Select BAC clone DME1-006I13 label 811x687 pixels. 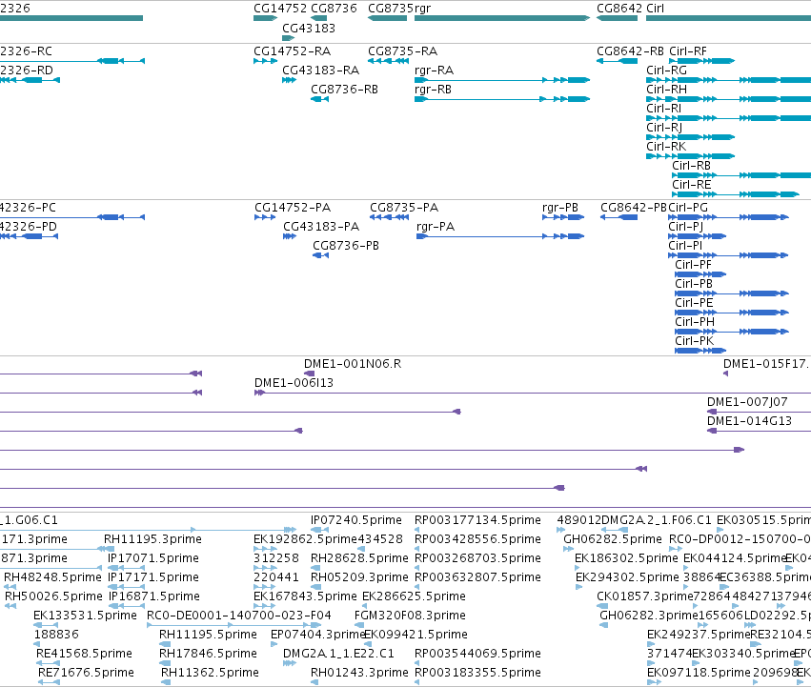click(294, 383)
